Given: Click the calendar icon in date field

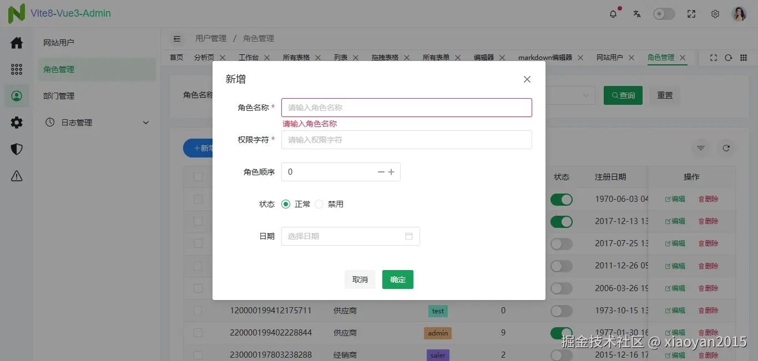Looking at the screenshot, I should pos(409,236).
